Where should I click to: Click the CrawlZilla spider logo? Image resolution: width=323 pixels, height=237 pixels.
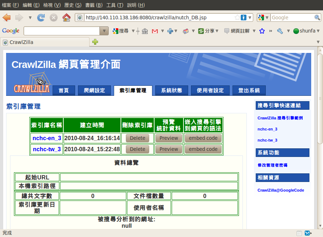tap(32, 83)
